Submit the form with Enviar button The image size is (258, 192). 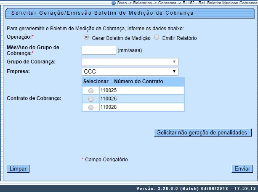click(x=242, y=168)
